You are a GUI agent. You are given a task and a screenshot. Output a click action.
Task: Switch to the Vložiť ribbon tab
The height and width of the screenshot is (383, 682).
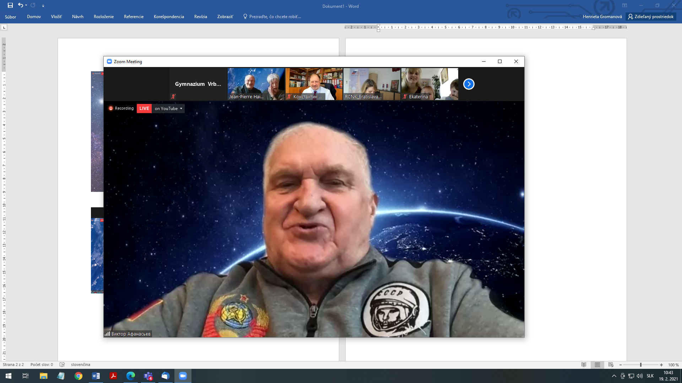click(x=56, y=17)
